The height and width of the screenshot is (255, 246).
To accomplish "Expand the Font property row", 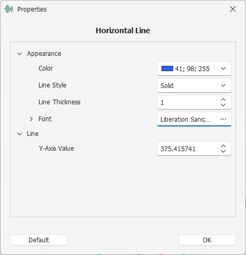I will pyautogui.click(x=31, y=119).
